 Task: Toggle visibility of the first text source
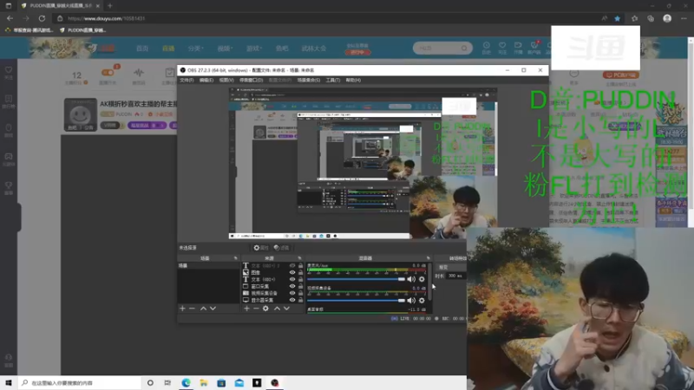[292, 266]
